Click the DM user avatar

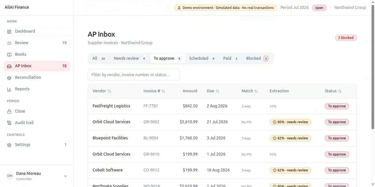pyautogui.click(x=10, y=176)
